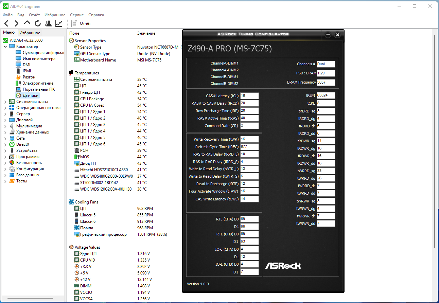439x303 pixels.
Task: Open the Избранное menu in the menu bar
Action: (55, 15)
